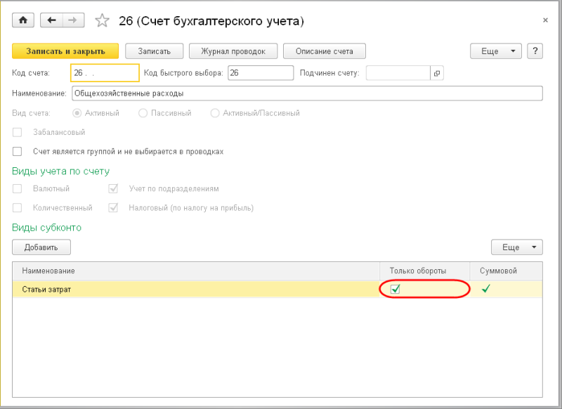Close the account form window

coord(545,20)
